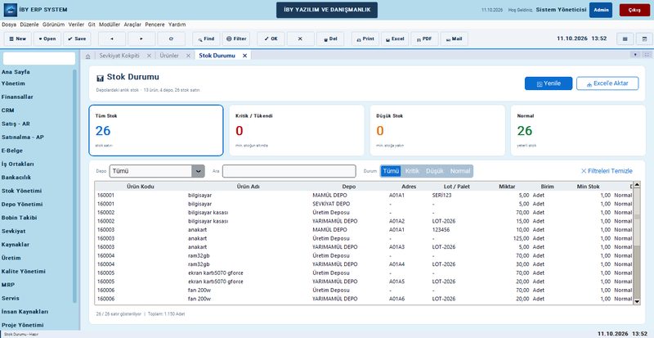Image resolution: width=654 pixels, height=338 pixels.
Task: Click the sidebar search box
Action: point(39,58)
